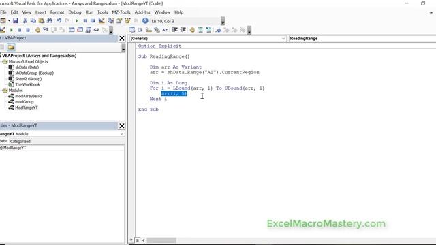
Task: Open the Run menu
Action: tap(89, 12)
